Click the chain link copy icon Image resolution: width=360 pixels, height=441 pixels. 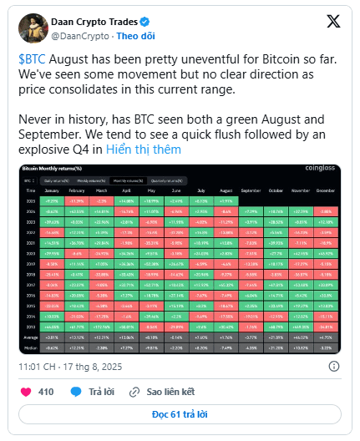pyautogui.click(x=134, y=392)
